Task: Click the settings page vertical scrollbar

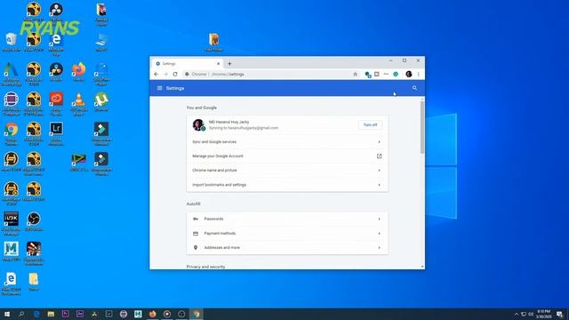Action: 422,127
